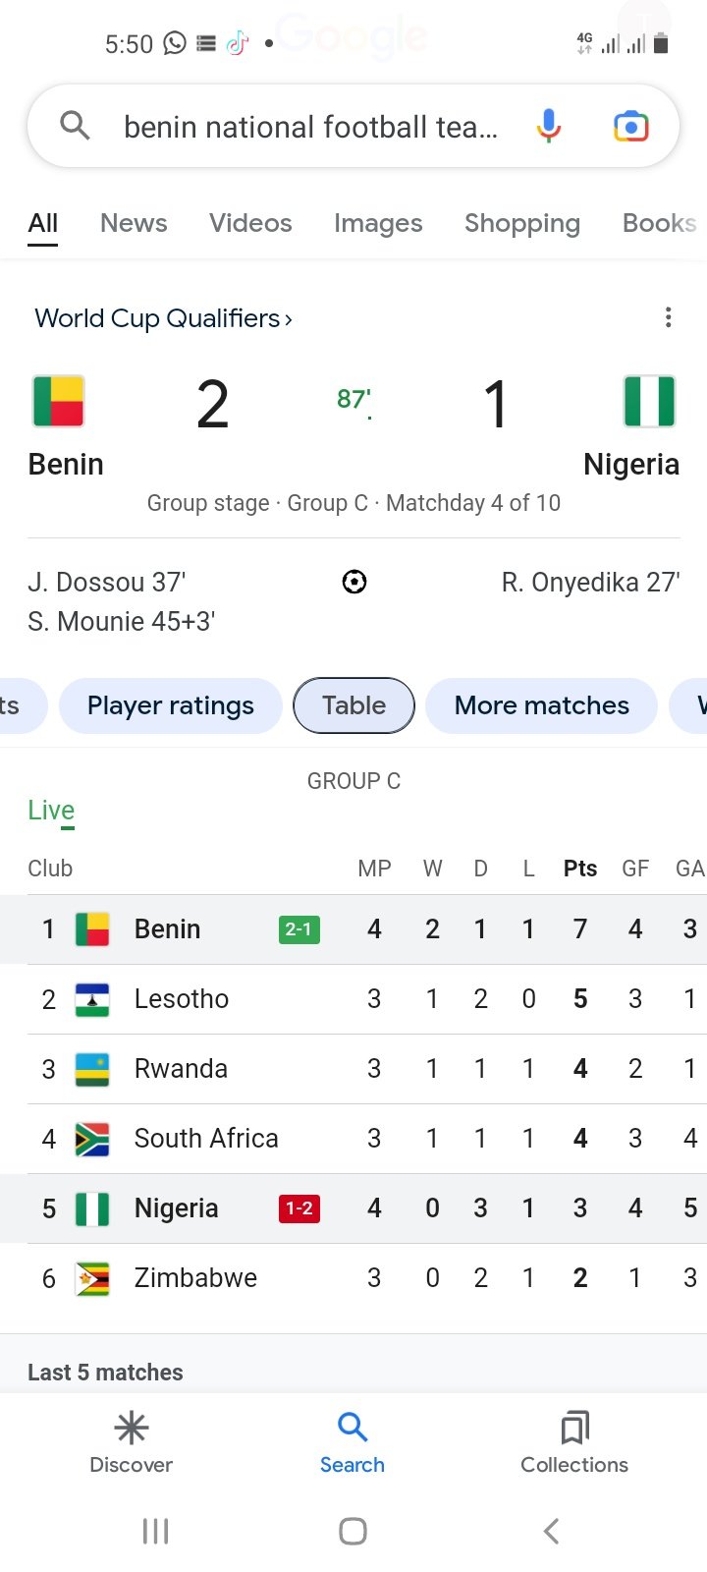707x1572 pixels.
Task: Open the three-dot options menu
Action: point(668,317)
